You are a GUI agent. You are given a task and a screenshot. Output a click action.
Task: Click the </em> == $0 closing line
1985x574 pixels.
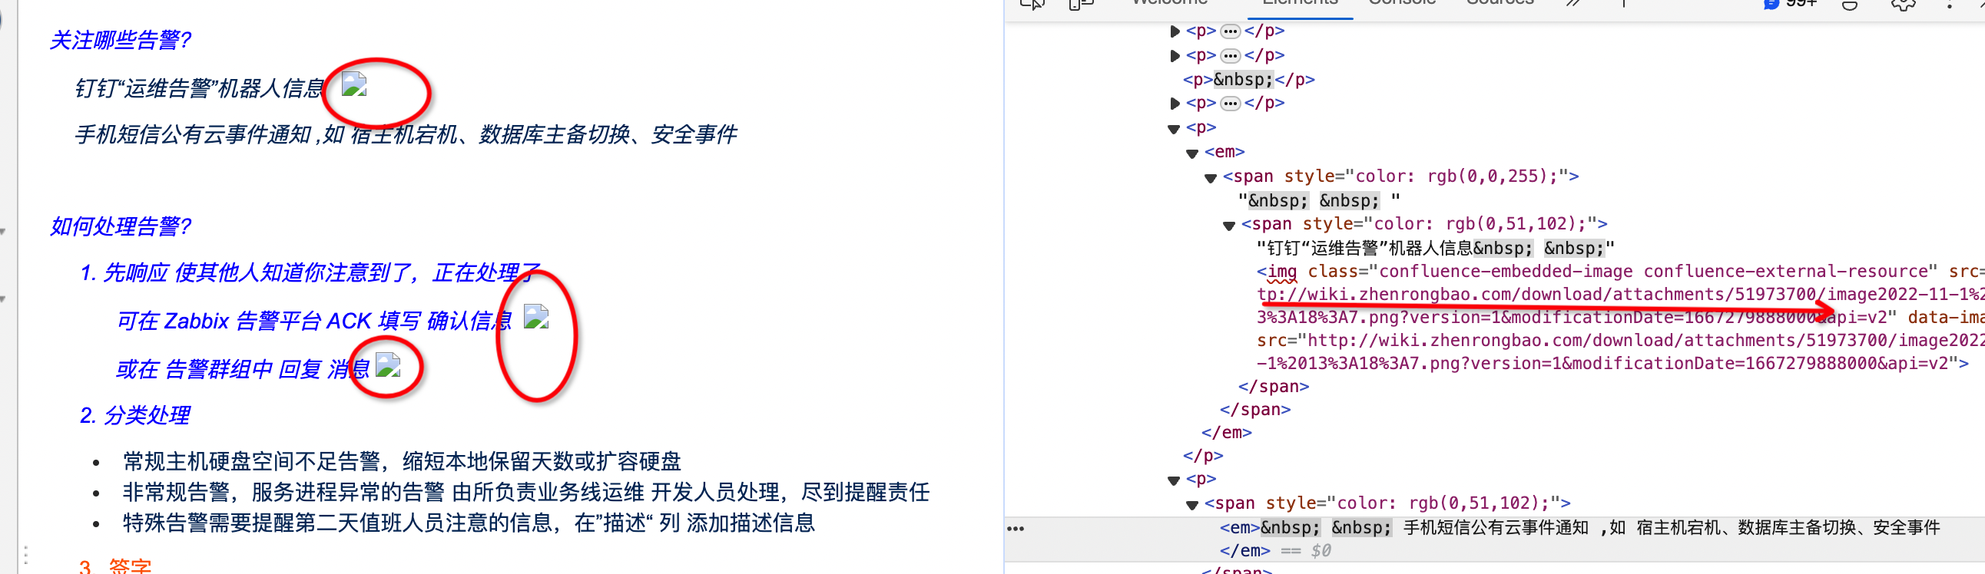[x=1275, y=551]
